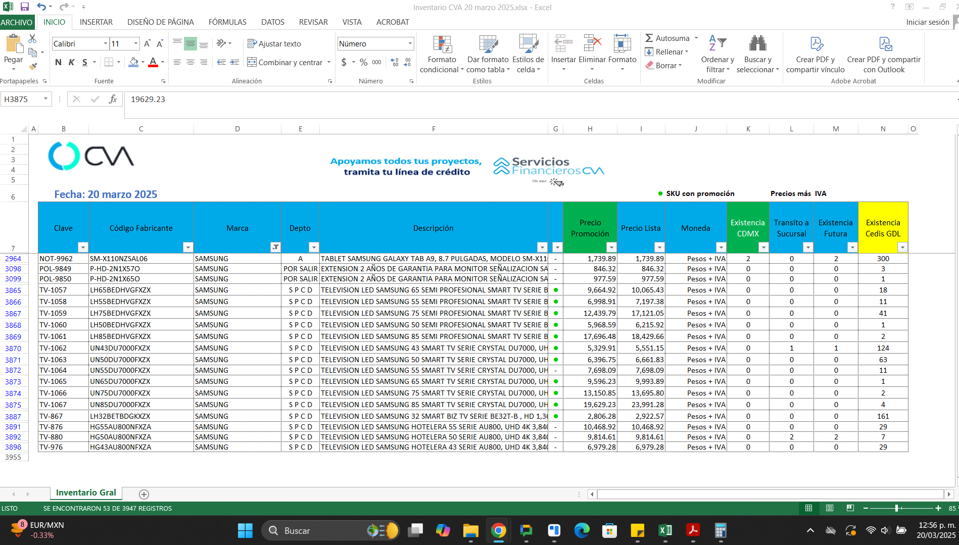Viewport: 959px width, 545px height.
Task: Switch to the DATOS tab
Action: click(272, 22)
